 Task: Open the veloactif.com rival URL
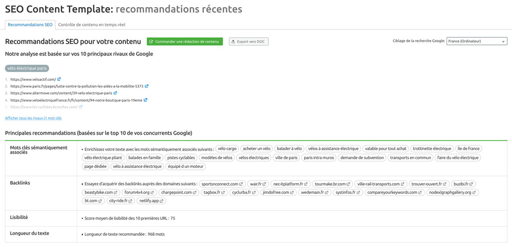click(x=33, y=79)
